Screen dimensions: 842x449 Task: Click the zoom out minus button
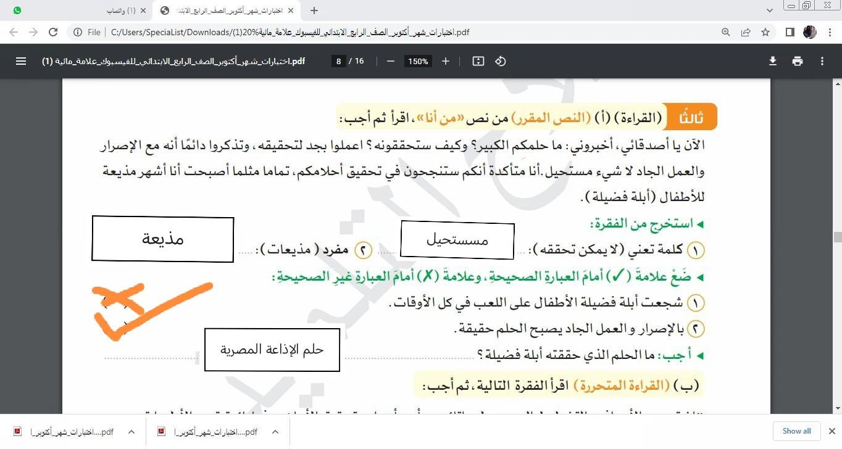(390, 61)
